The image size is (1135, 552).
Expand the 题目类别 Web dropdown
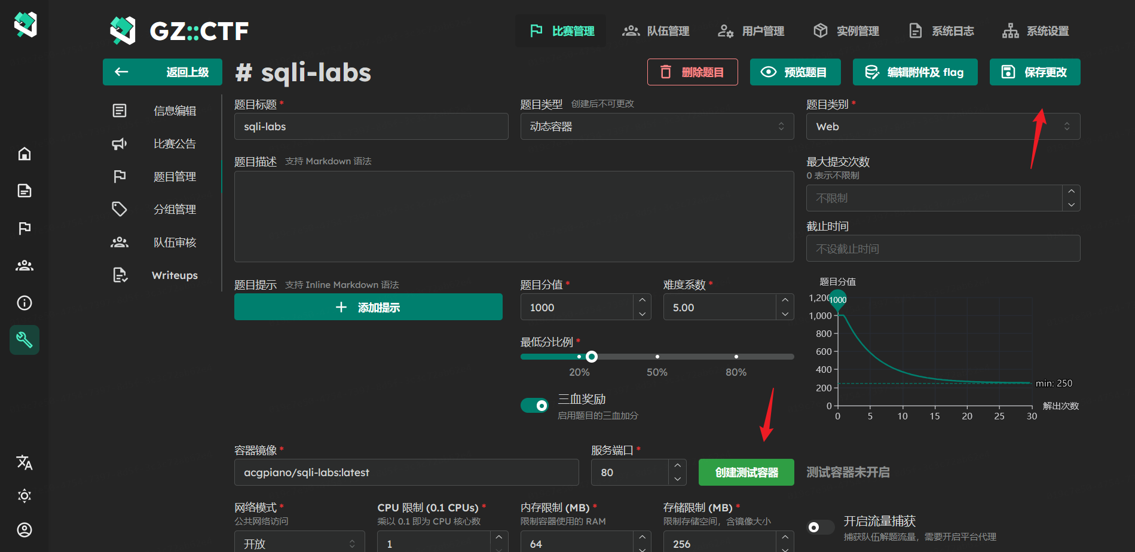click(x=943, y=127)
